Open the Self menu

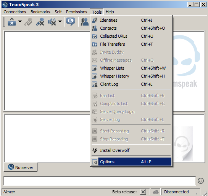58,12
